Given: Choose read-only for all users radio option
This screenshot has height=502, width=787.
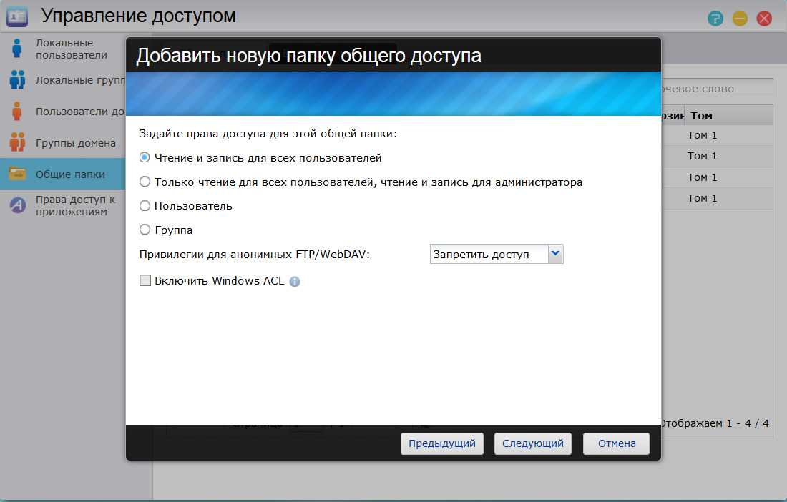Looking at the screenshot, I should (x=145, y=182).
